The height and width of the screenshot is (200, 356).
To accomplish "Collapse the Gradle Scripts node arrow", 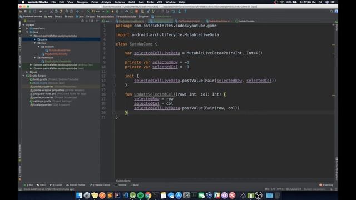I will tap(23, 76).
